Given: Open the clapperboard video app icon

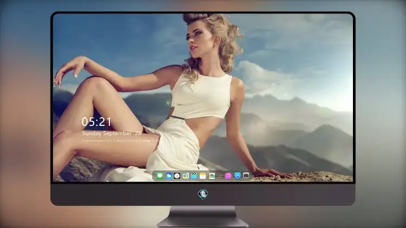Looking at the screenshot, I should pyautogui.click(x=194, y=176).
